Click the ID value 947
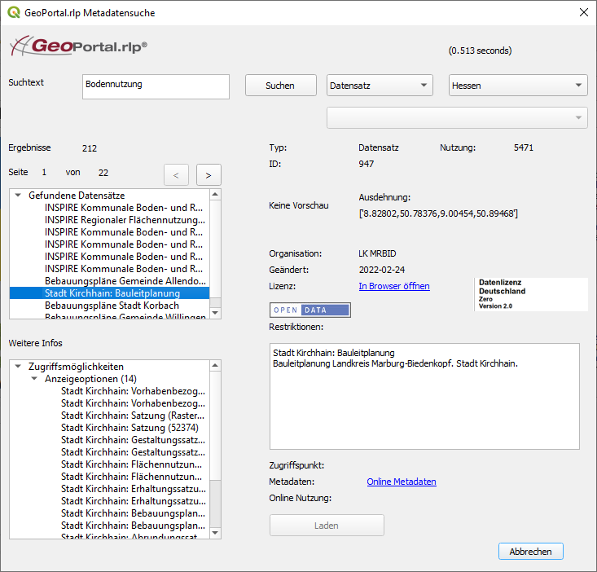The height and width of the screenshot is (572, 597). 367,164
